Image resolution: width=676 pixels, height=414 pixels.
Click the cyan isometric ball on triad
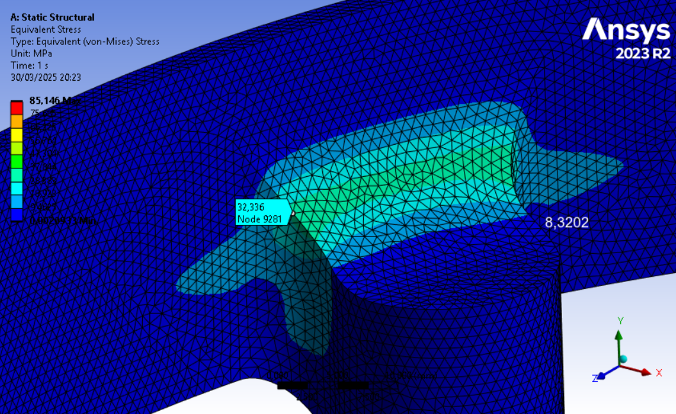pos(623,360)
